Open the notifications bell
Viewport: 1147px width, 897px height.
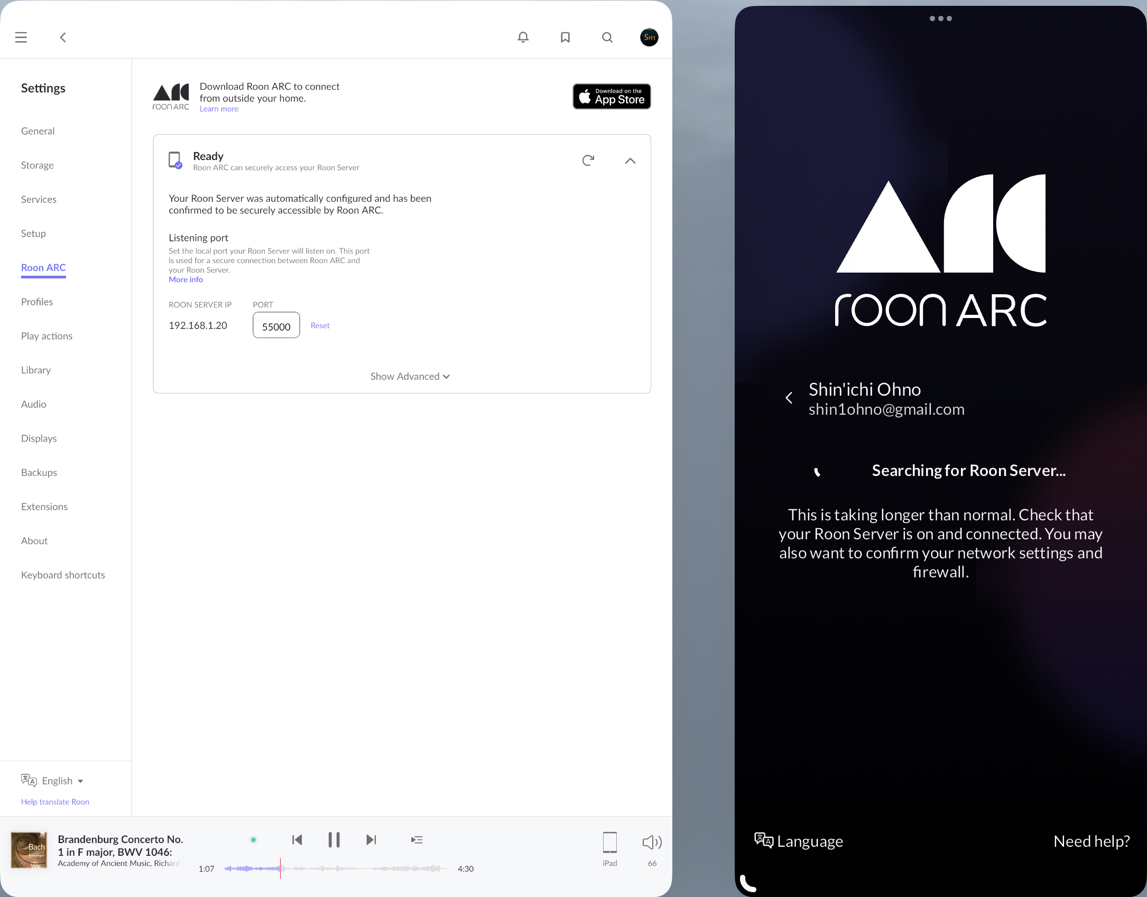pyautogui.click(x=523, y=38)
